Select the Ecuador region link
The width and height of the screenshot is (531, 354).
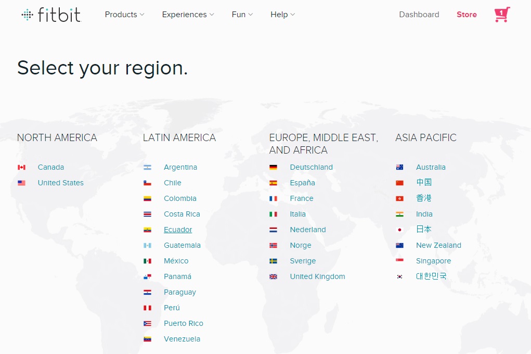178,230
